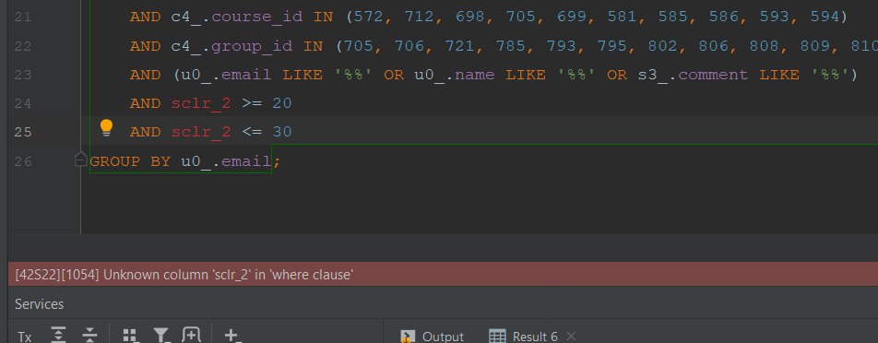Click line number 21 in the gutter
The width and height of the screenshot is (878, 343).
coord(23,18)
